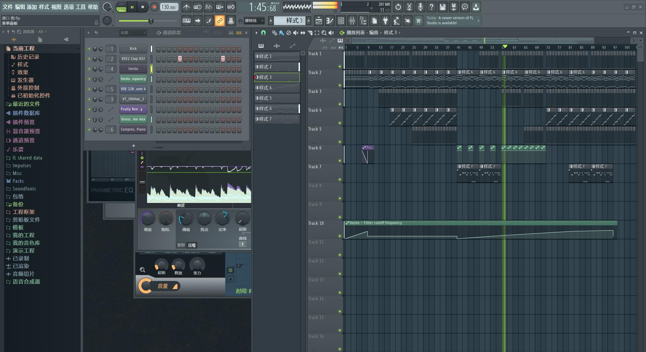The image size is (646, 352).
Task: Click the tempo 130.000 field
Action: click(x=169, y=7)
